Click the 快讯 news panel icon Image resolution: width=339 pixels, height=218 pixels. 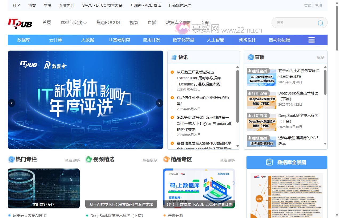[174, 57]
